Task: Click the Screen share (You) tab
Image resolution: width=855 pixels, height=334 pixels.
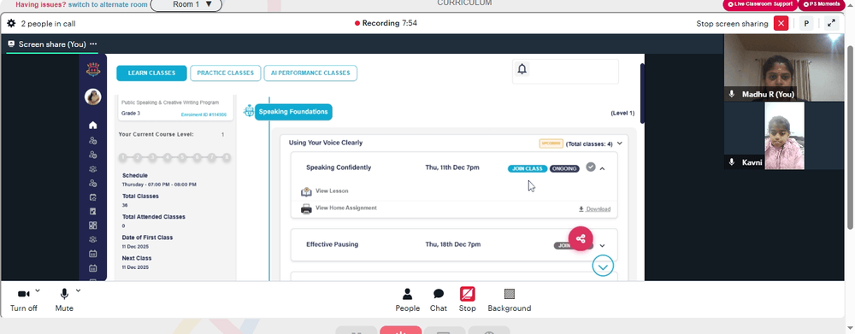Action: point(52,44)
